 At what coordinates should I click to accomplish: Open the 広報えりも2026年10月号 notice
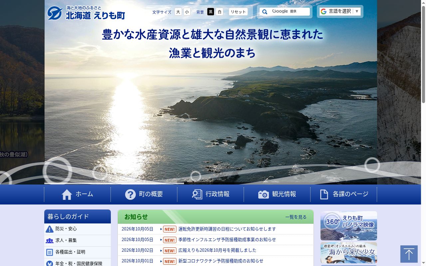(x=217, y=250)
